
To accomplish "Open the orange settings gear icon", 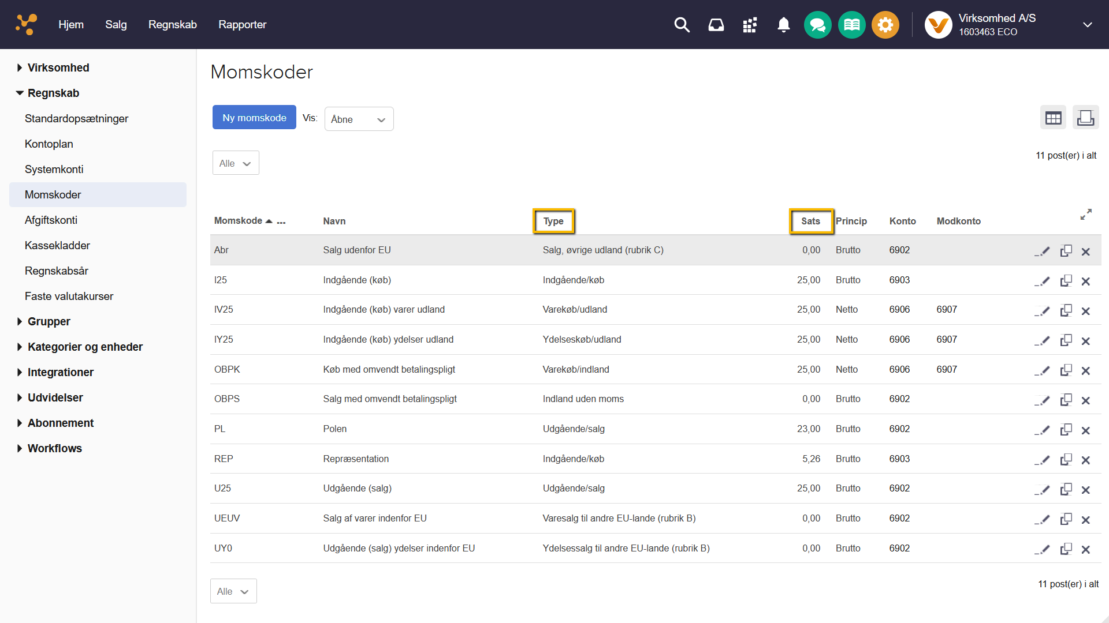I will 885,25.
